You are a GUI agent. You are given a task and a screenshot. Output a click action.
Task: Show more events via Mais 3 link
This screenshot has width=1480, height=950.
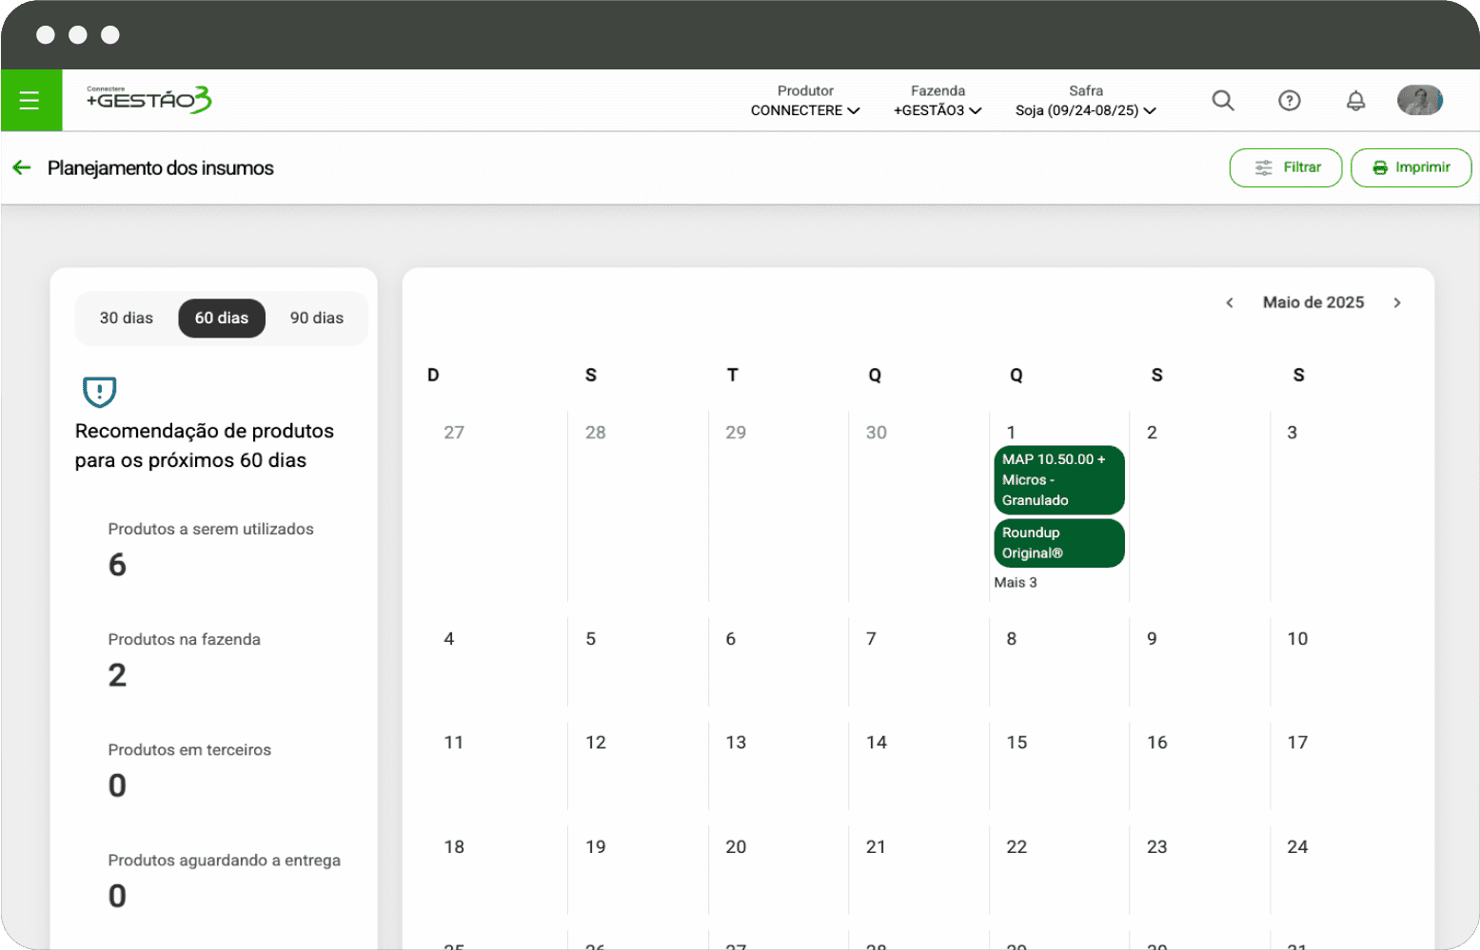1016,583
